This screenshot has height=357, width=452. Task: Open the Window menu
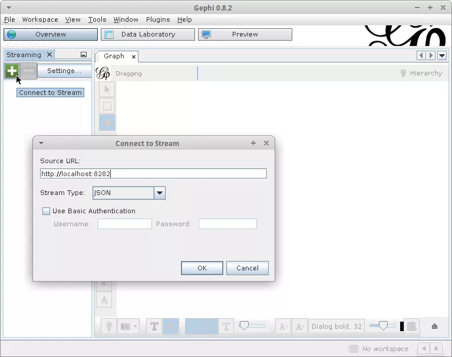pos(126,19)
